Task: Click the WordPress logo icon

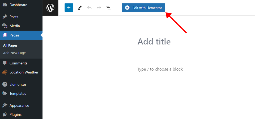Action: tap(50, 8)
